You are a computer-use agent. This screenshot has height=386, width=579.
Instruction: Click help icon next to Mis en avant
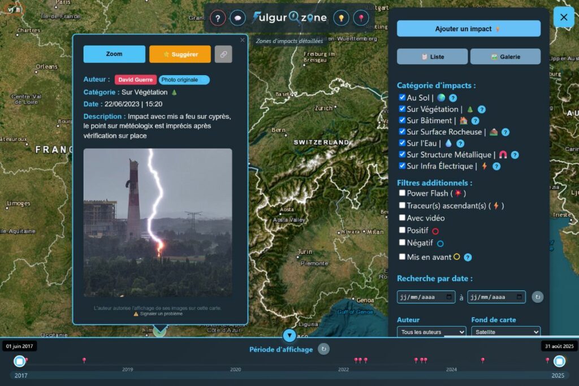(x=468, y=257)
